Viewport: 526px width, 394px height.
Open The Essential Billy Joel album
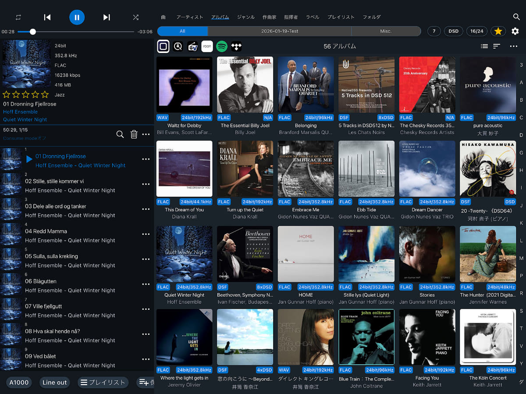[245, 85]
